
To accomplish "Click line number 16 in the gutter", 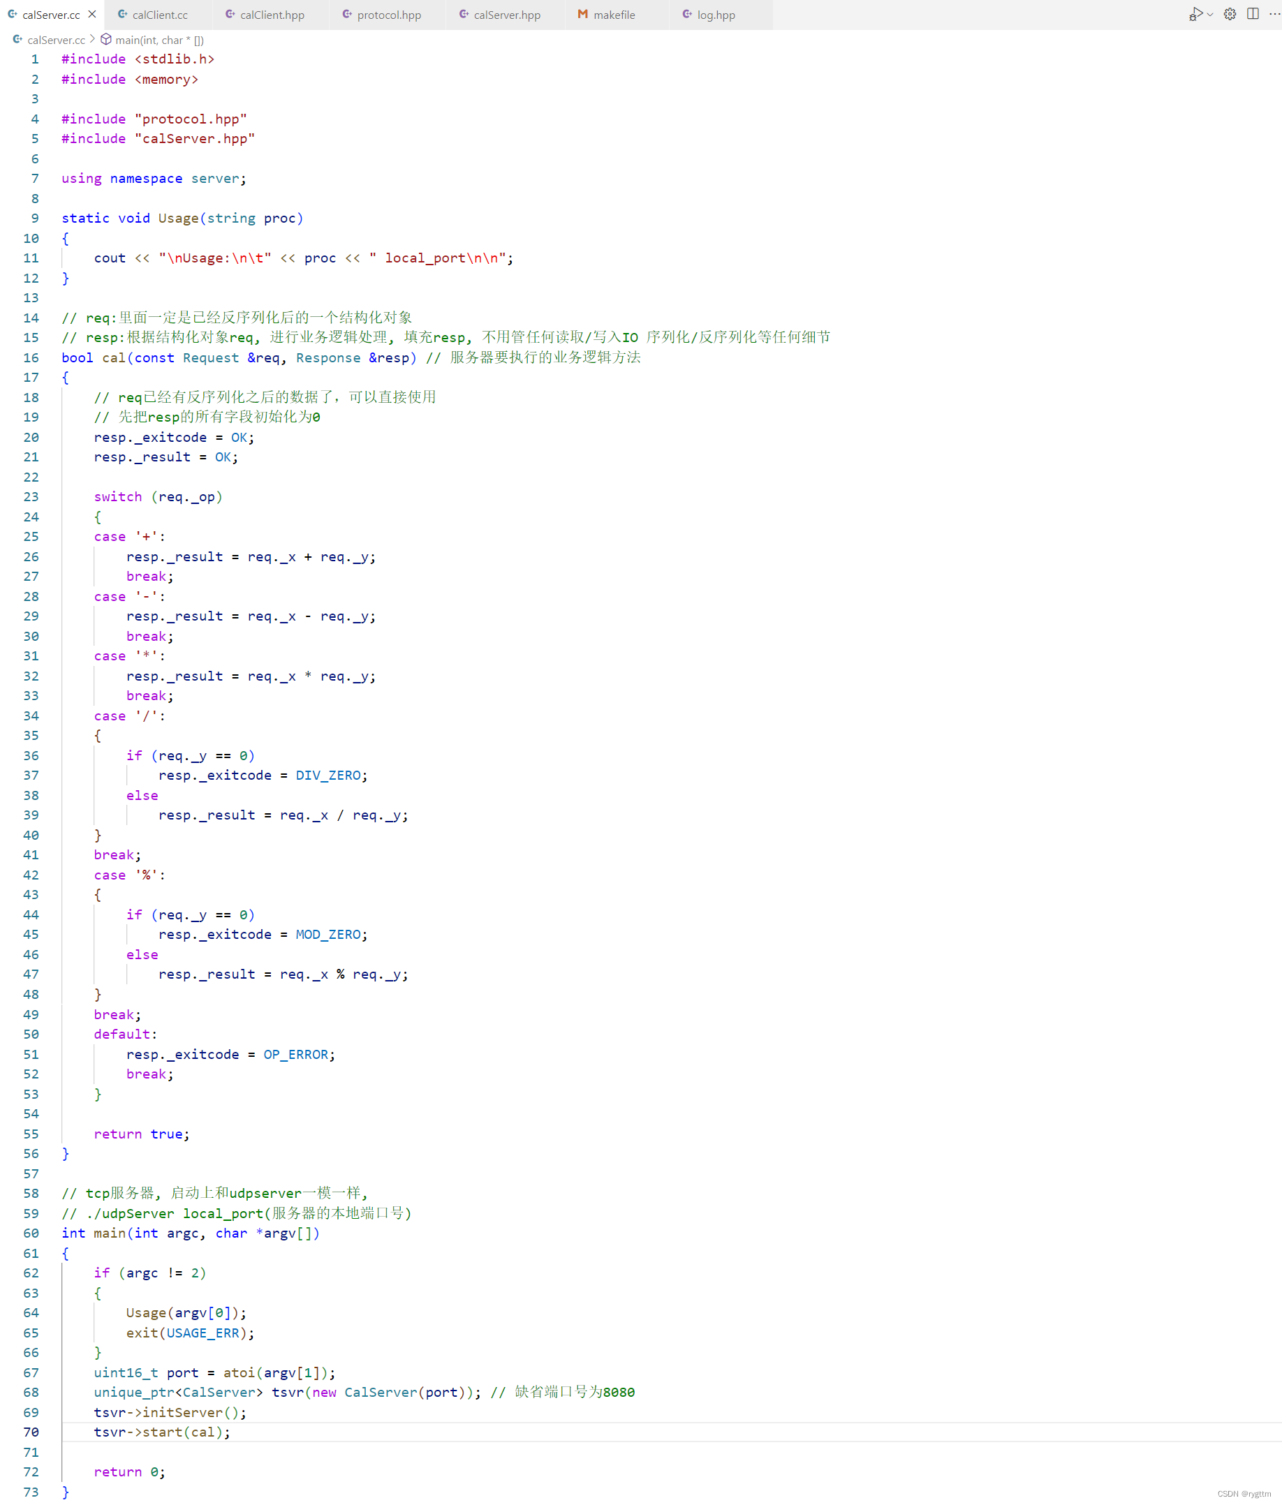I will click(31, 357).
